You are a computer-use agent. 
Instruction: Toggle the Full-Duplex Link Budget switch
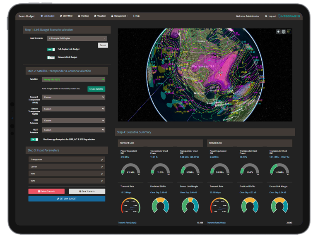51,49
